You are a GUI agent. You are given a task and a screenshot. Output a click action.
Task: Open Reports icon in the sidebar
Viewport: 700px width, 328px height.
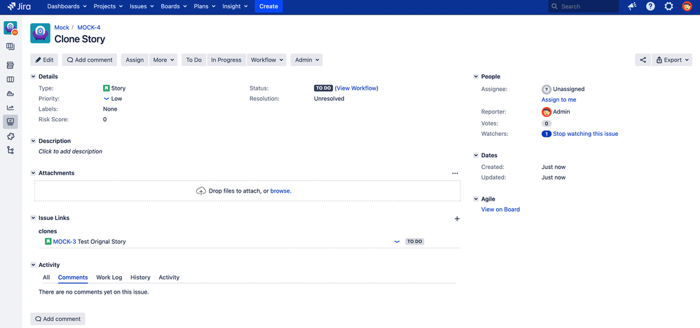[x=11, y=107]
